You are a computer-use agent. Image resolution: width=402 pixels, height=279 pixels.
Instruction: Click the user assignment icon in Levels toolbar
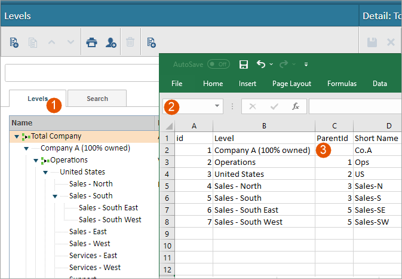pyautogui.click(x=111, y=42)
